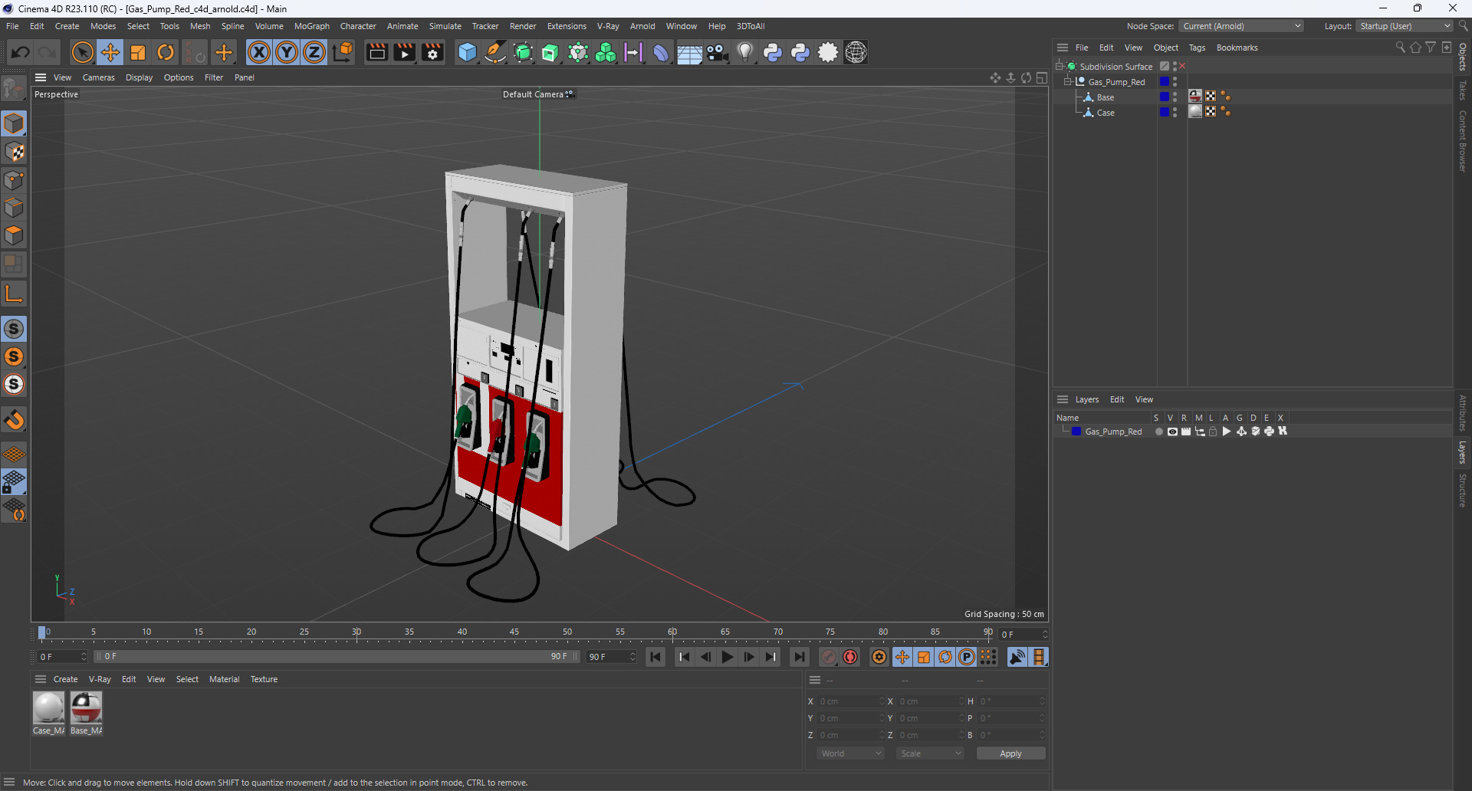
Task: Open the Layout dropdown
Action: (x=1405, y=26)
